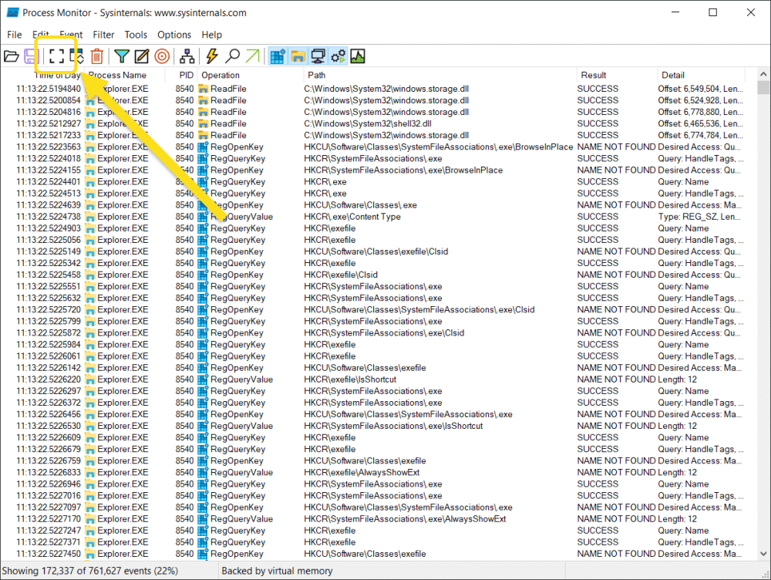Click status text 'Showing 172,337 of 761,627 events'
Viewport: 771px width, 580px height.
pyautogui.click(x=90, y=571)
